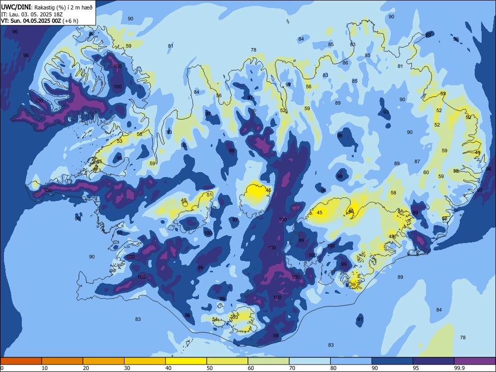This screenshot has height=372, width=496.
Task: Click the legend tick label '30'
Action: tap(127, 368)
